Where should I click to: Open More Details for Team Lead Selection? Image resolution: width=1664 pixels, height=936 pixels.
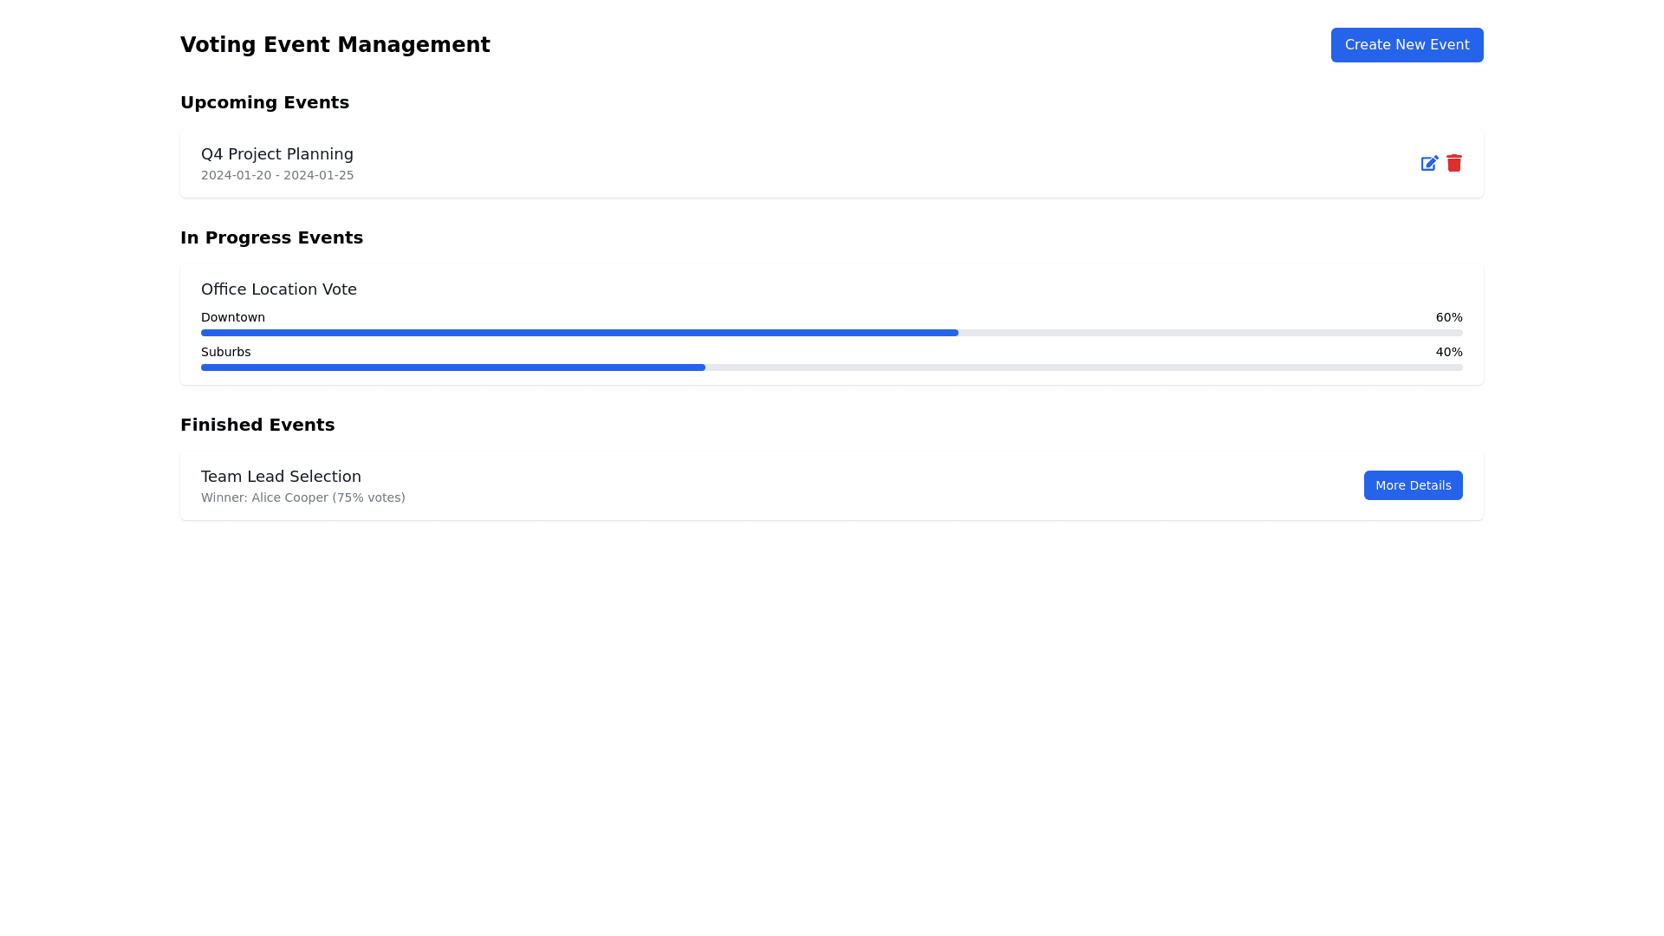[1413, 485]
